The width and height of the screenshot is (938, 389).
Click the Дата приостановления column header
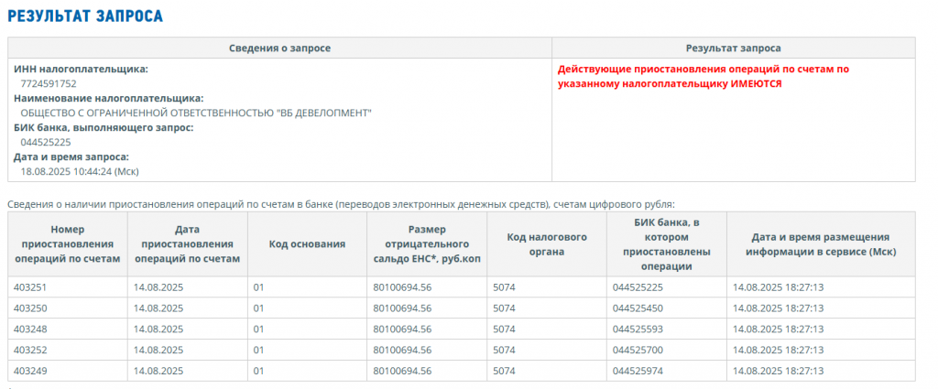tap(188, 243)
